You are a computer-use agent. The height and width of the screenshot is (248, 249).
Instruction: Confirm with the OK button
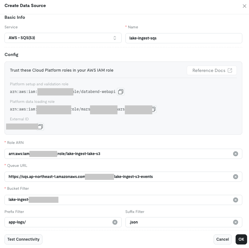pos(241,239)
